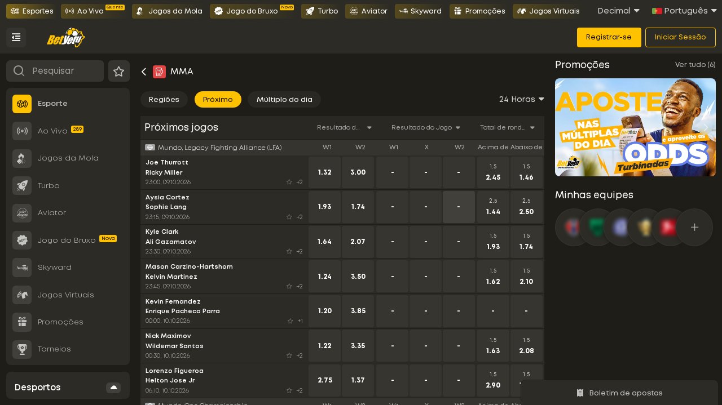722x405 pixels.
Task: Open Jogos Virtuais sidebar icon
Action: 22,295
